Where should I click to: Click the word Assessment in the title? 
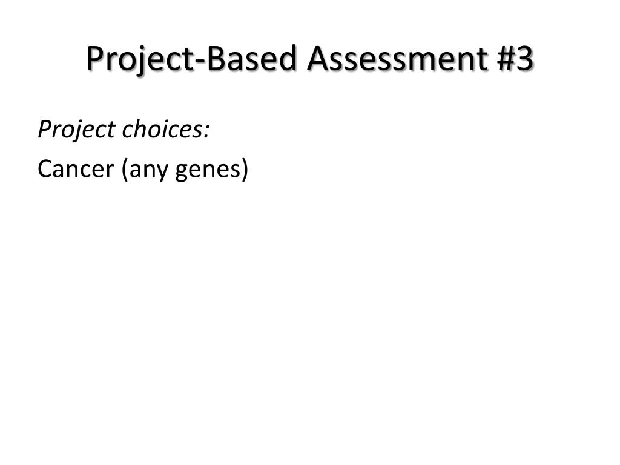397,58
